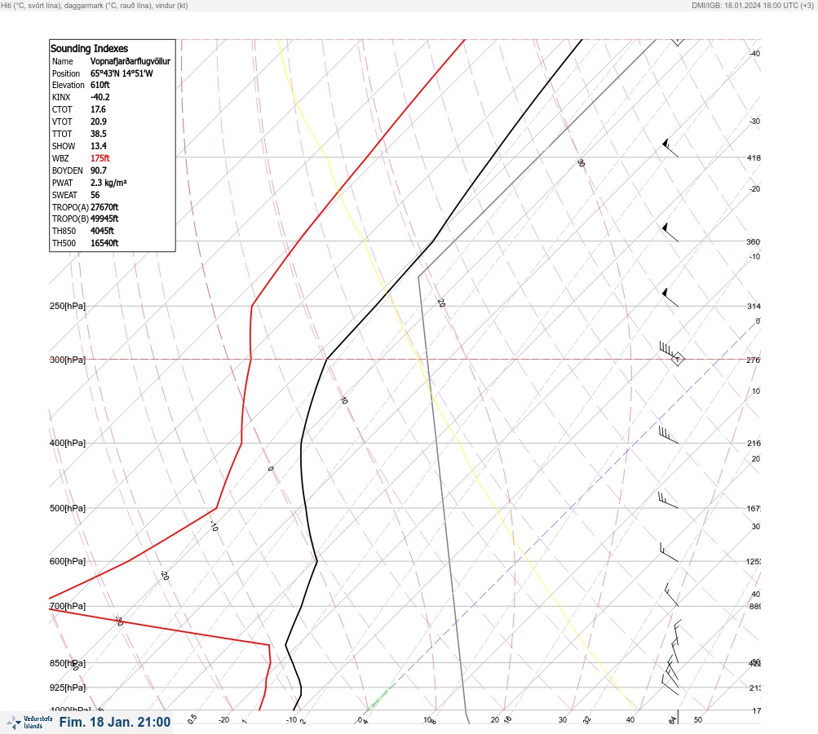Click the 300[hPa] pressure label

pyautogui.click(x=68, y=360)
